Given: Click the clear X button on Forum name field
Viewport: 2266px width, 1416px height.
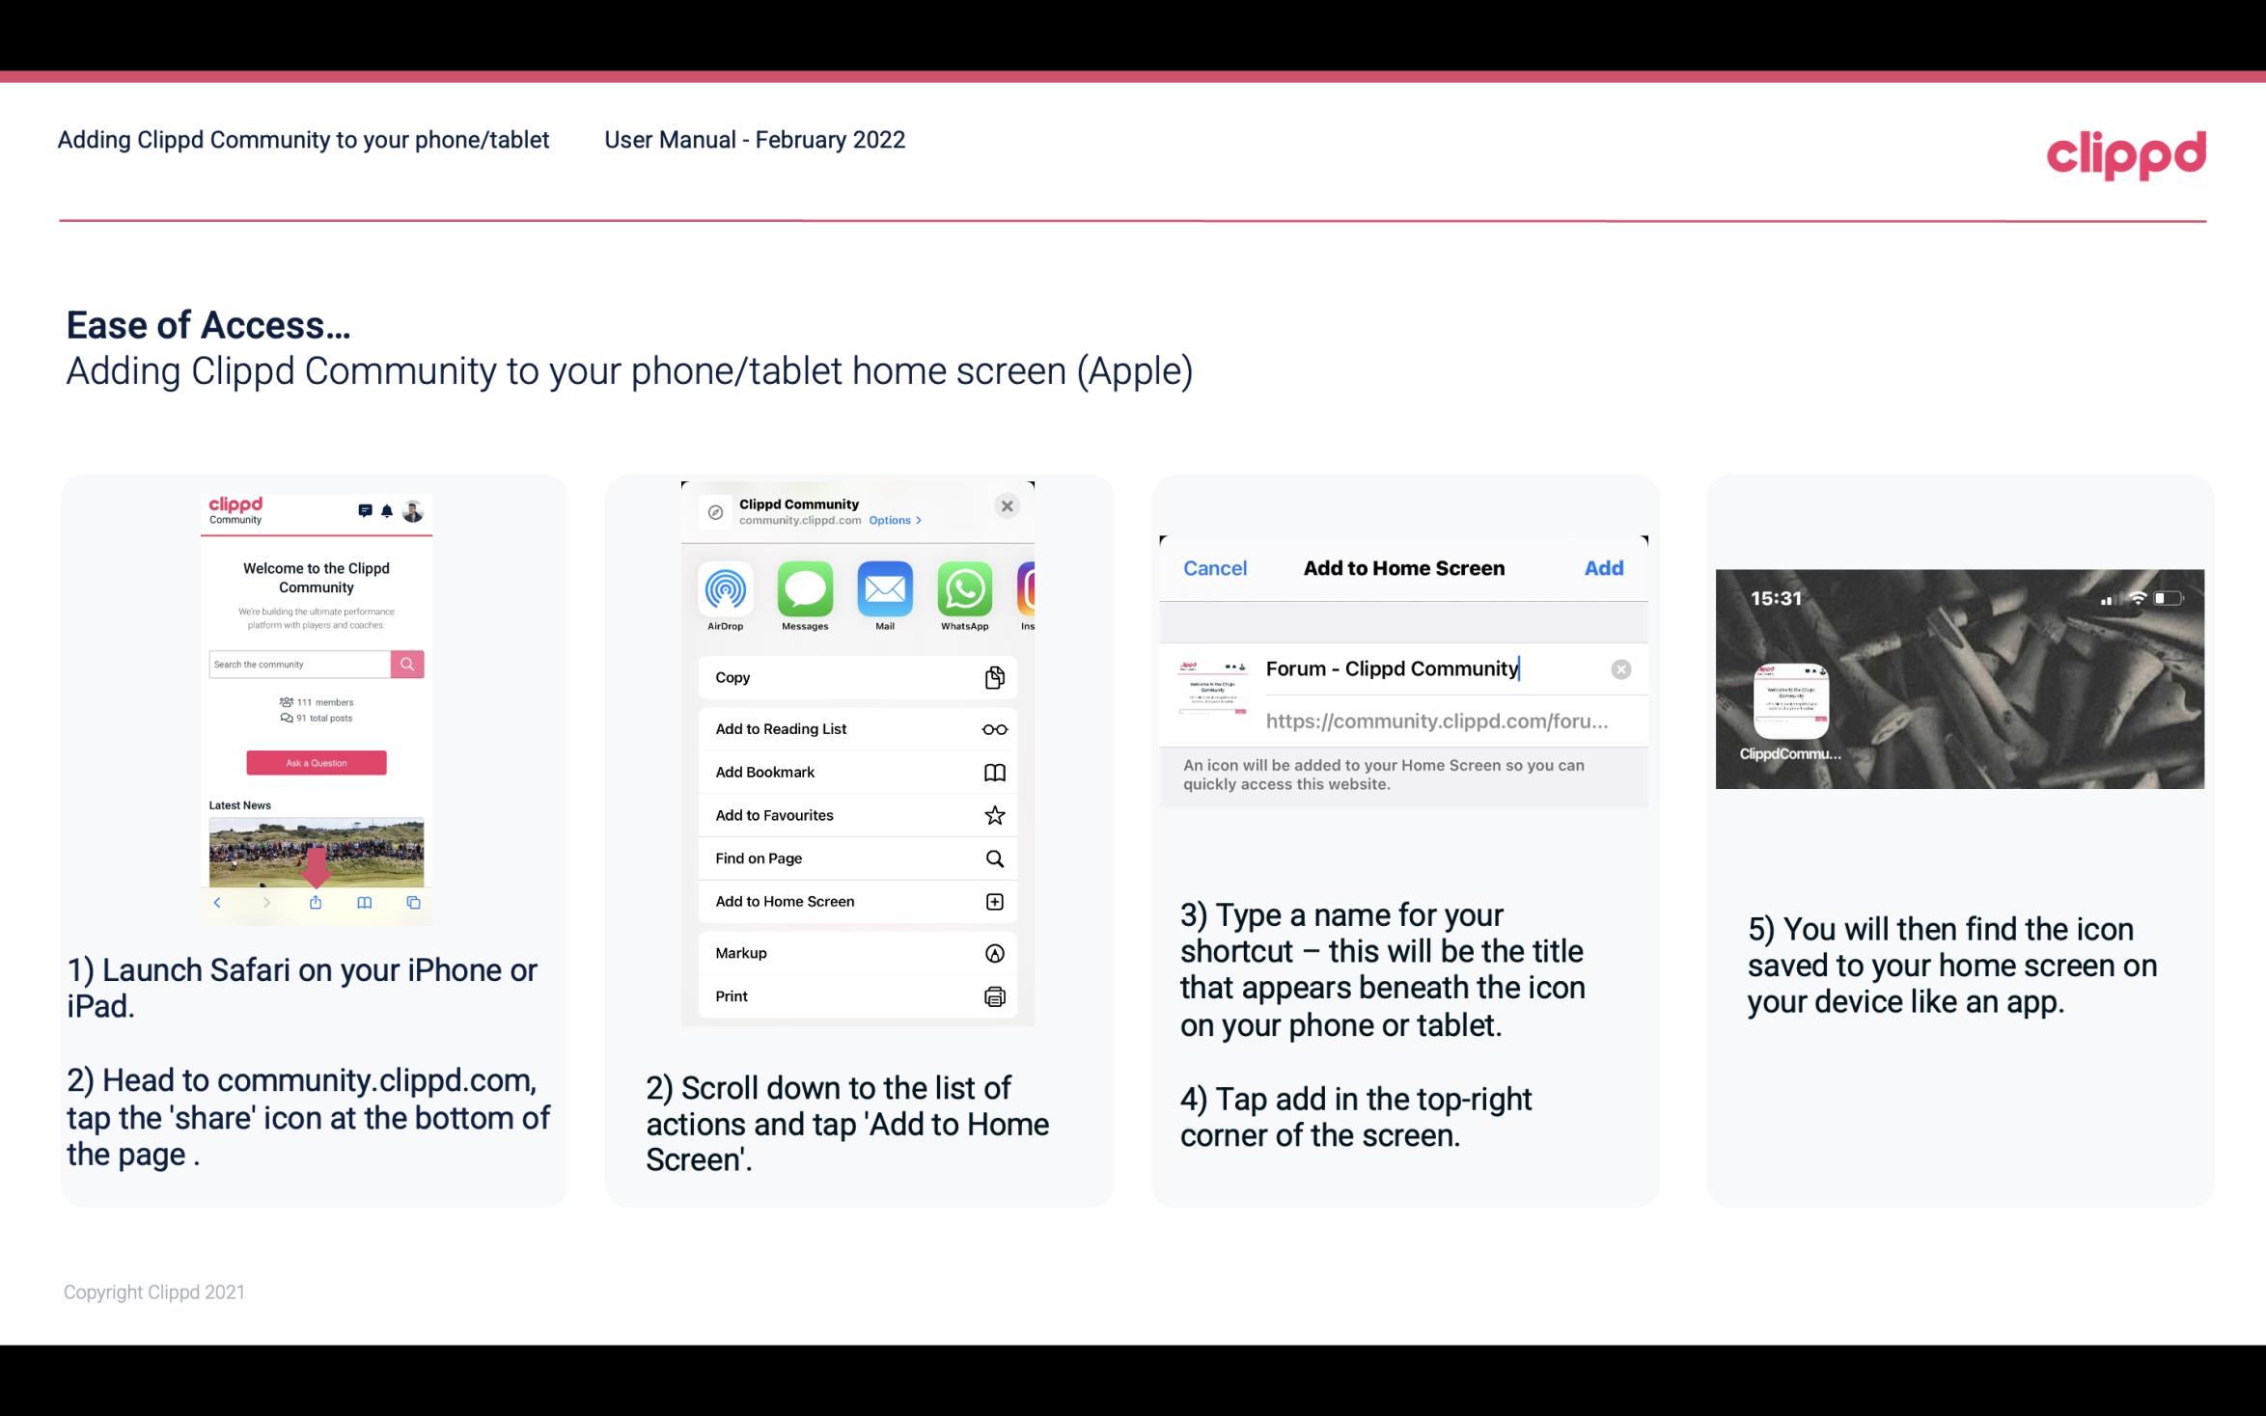Looking at the screenshot, I should pyautogui.click(x=1620, y=667).
